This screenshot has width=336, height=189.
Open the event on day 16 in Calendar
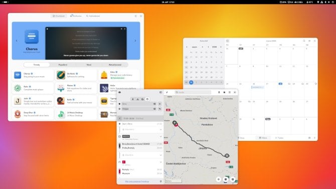258,87
